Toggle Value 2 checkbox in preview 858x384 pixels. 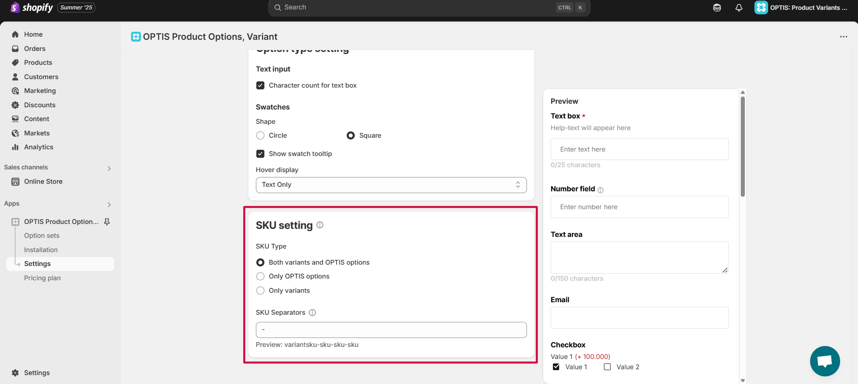point(607,367)
